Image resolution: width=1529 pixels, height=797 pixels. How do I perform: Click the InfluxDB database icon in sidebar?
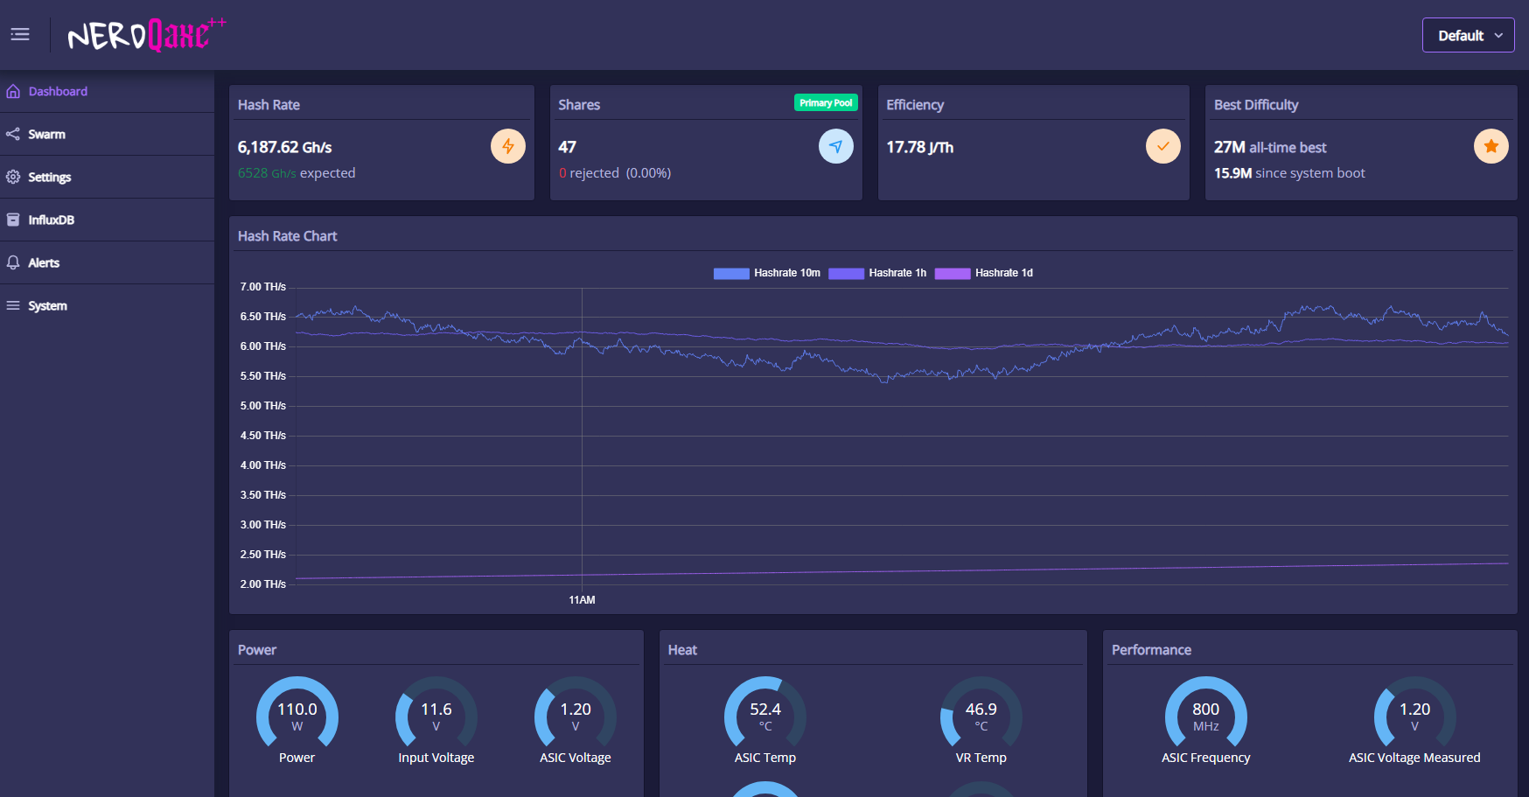[x=13, y=220]
